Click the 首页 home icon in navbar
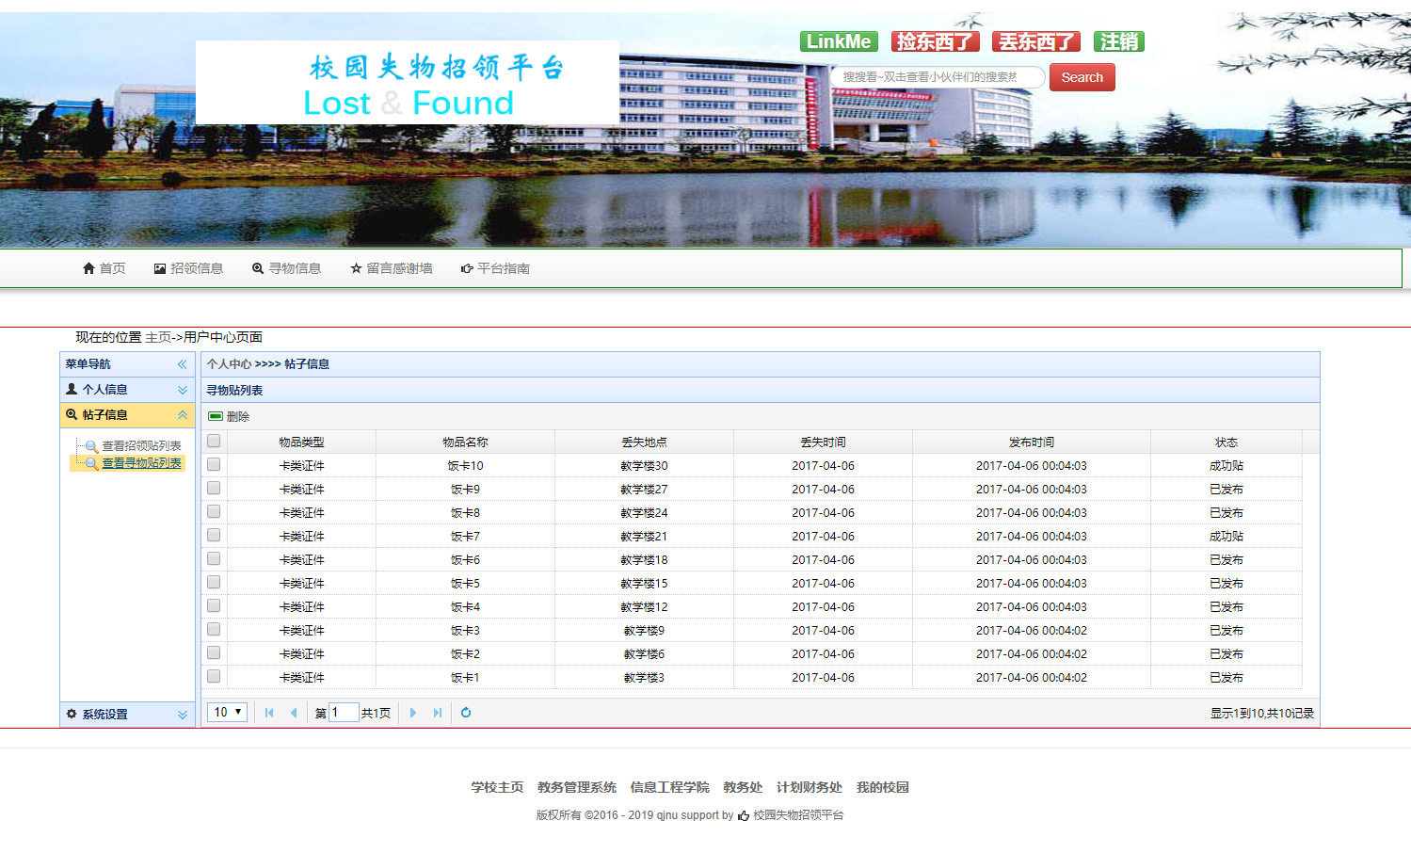 (89, 268)
